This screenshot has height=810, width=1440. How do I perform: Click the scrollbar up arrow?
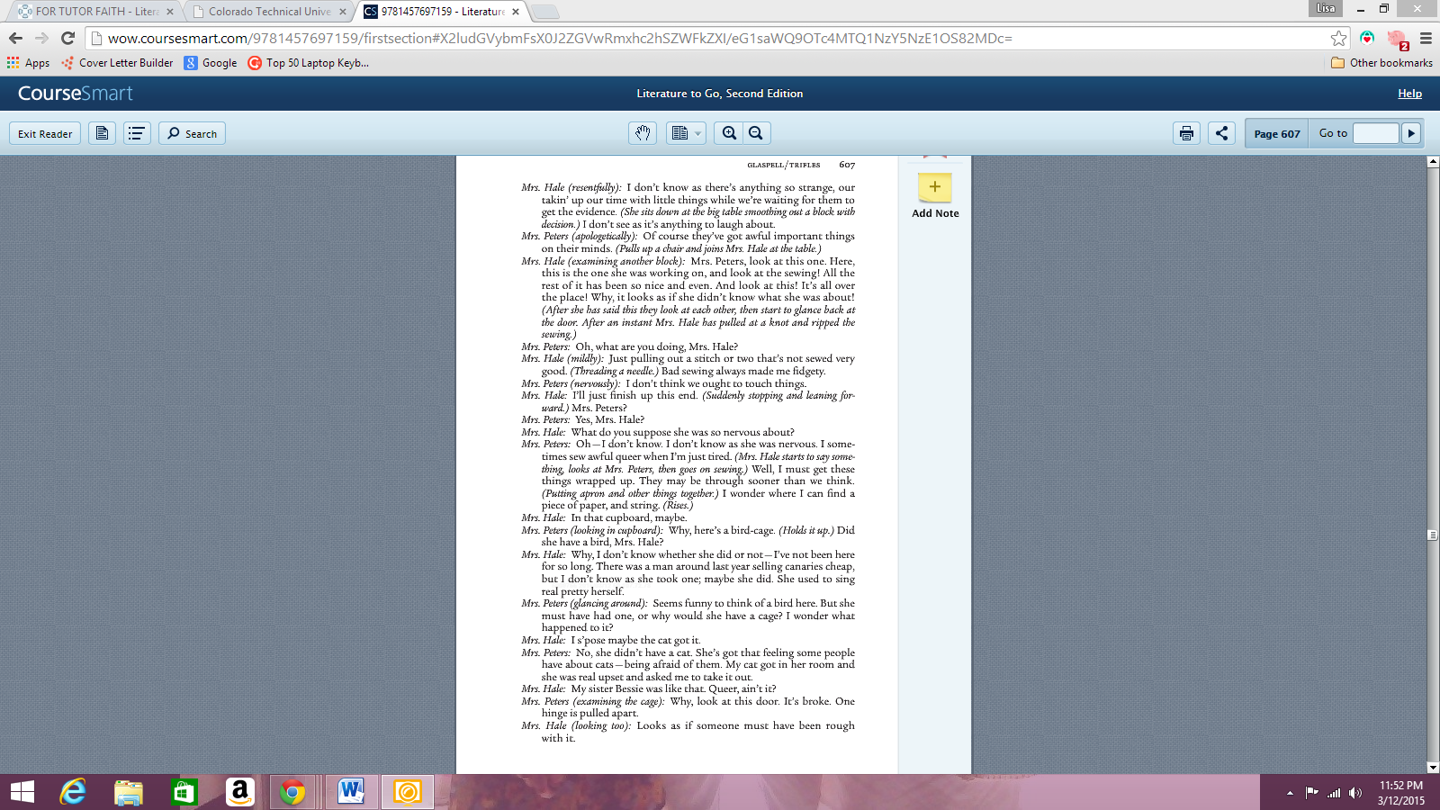(x=1433, y=162)
